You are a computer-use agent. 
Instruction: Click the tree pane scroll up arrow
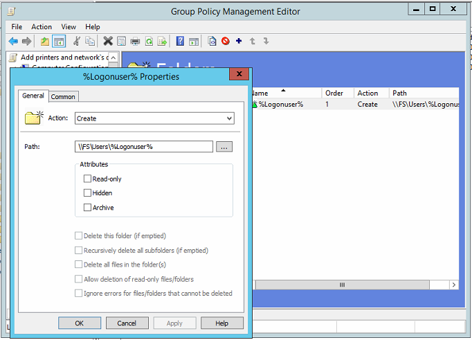tap(114, 57)
